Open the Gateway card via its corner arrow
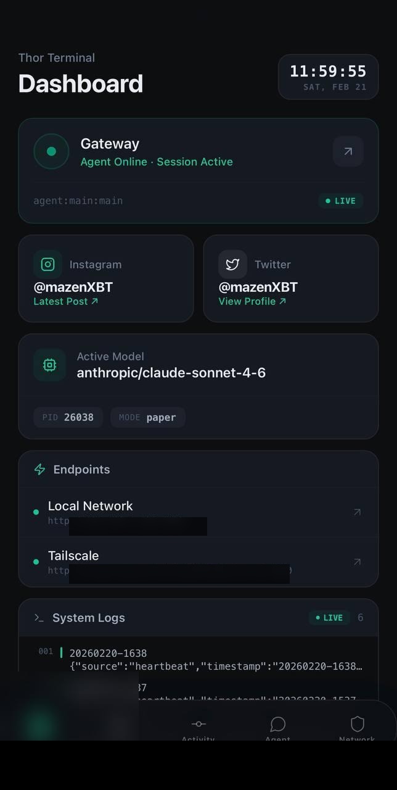The image size is (397, 790). pos(348,151)
